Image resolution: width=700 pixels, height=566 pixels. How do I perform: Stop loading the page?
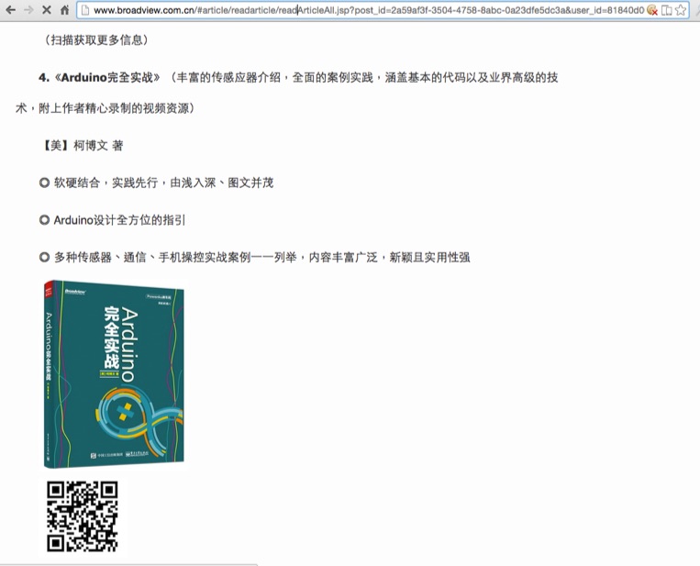tap(47, 10)
